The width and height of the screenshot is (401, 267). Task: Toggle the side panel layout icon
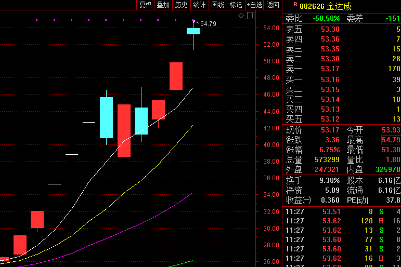tap(251, 16)
